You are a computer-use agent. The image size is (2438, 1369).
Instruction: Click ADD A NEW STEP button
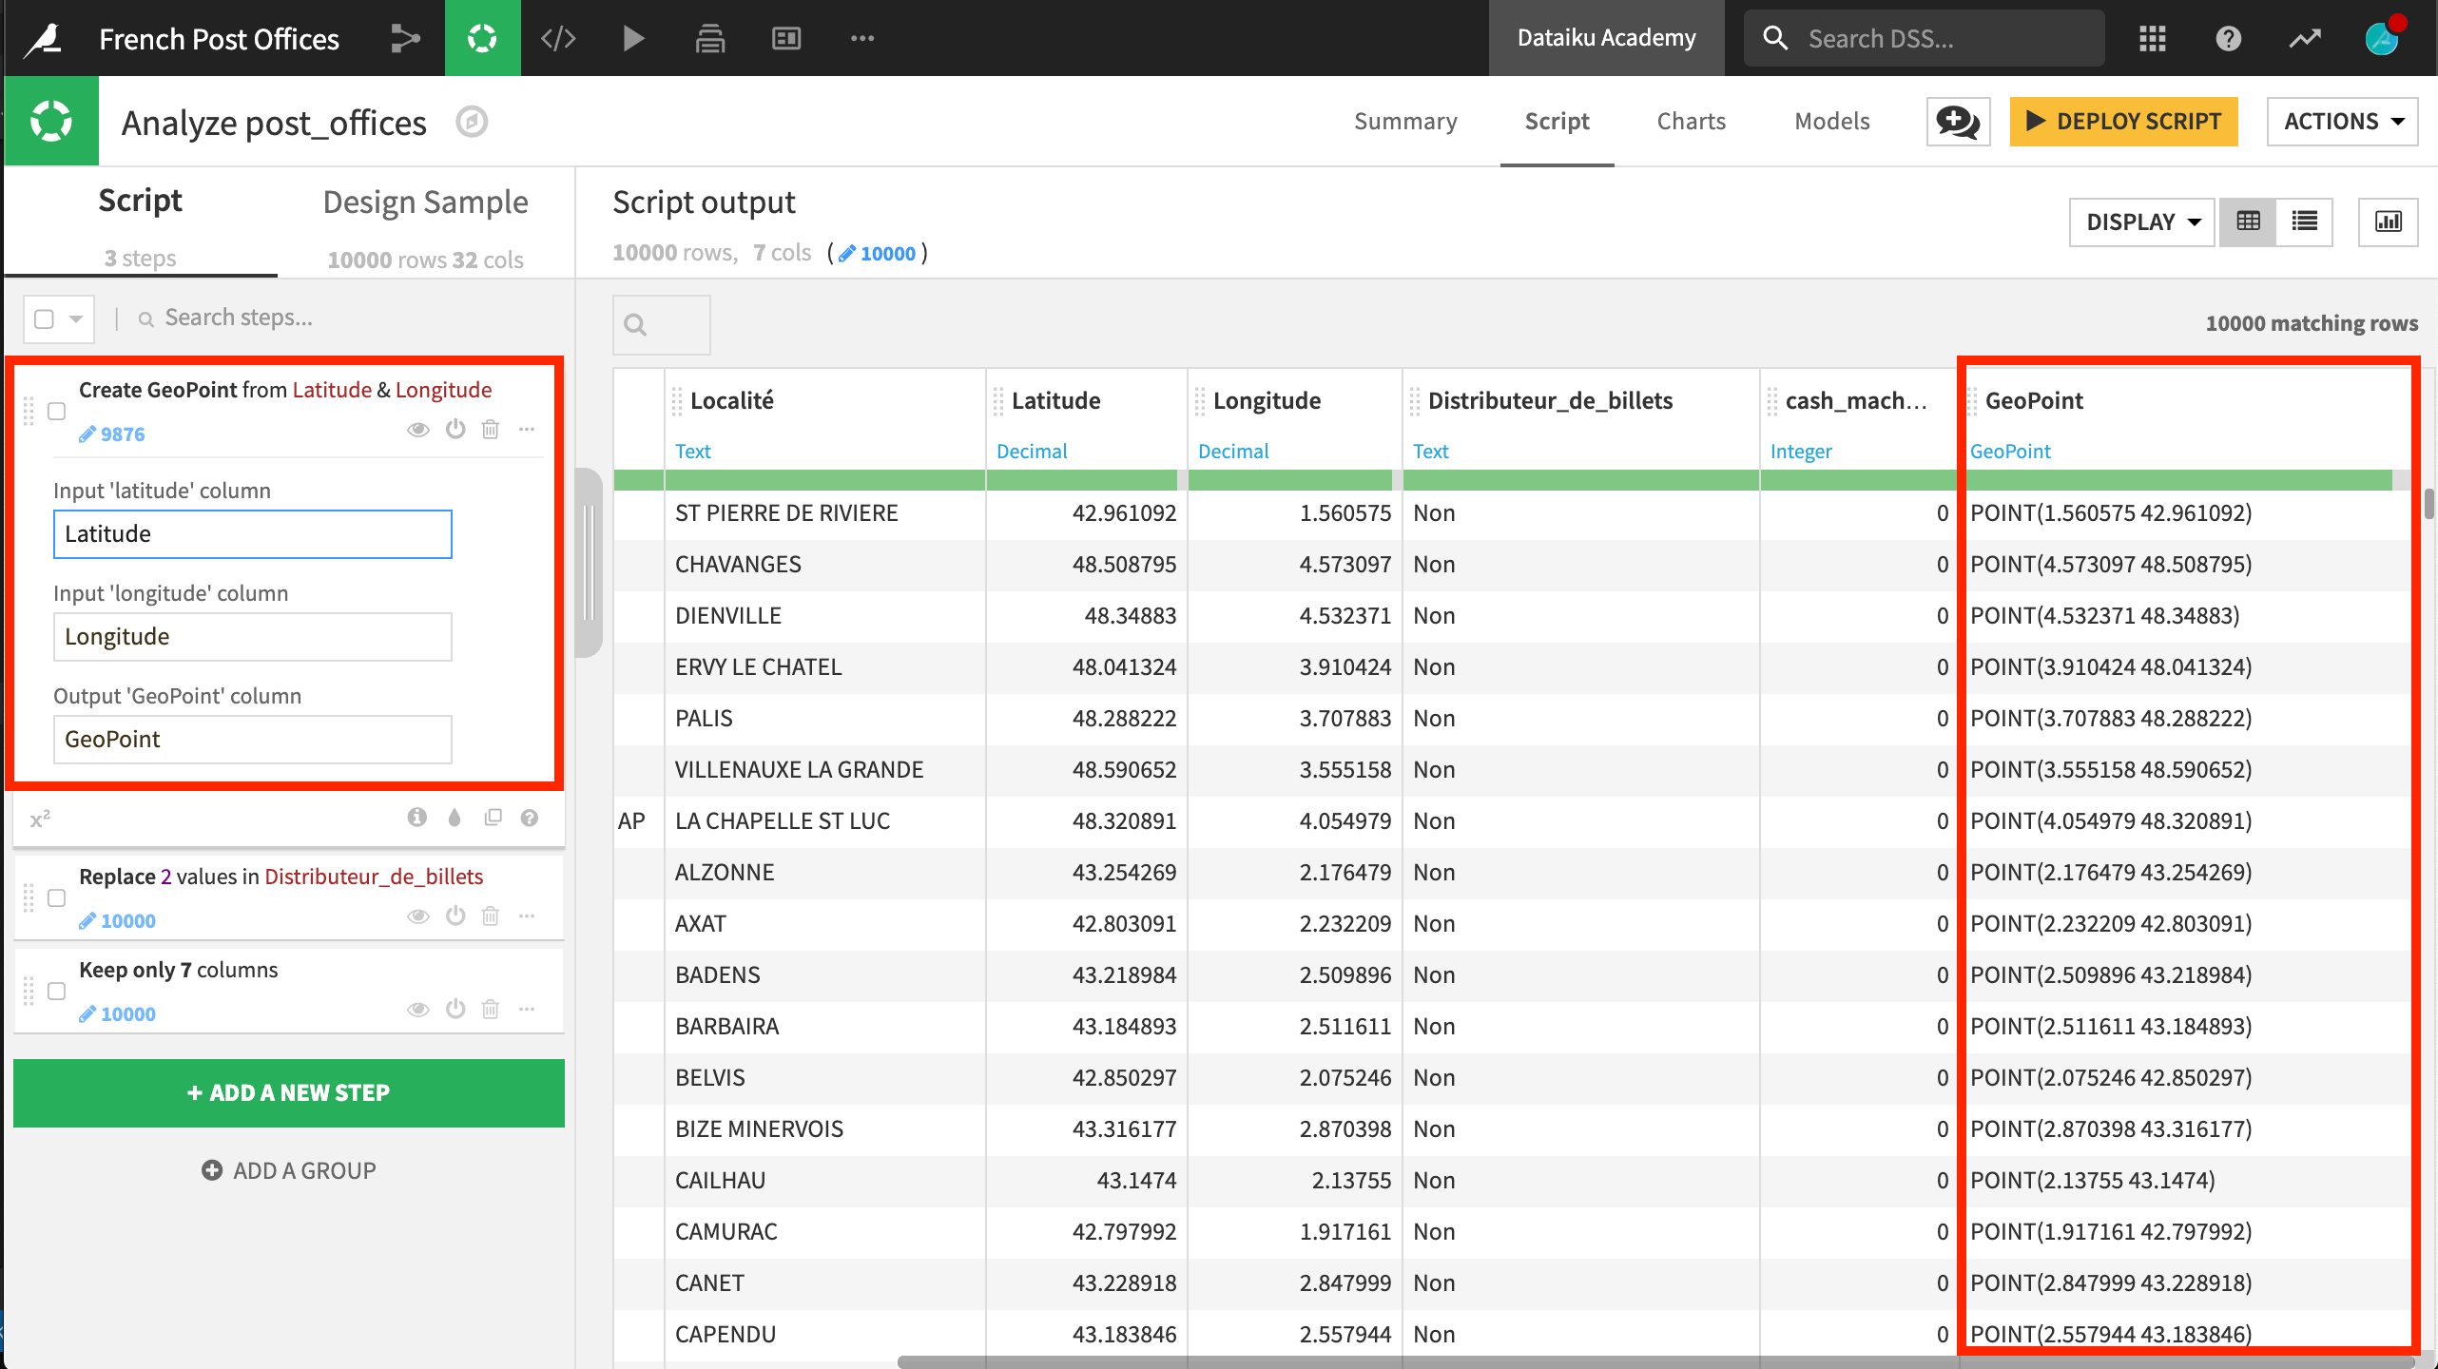point(288,1092)
